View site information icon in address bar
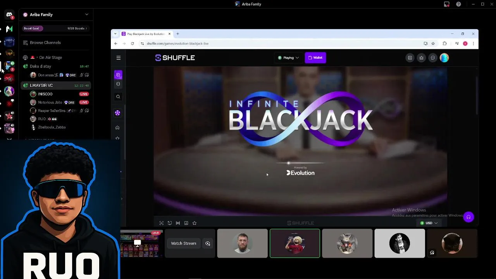496x279 pixels. click(x=142, y=43)
